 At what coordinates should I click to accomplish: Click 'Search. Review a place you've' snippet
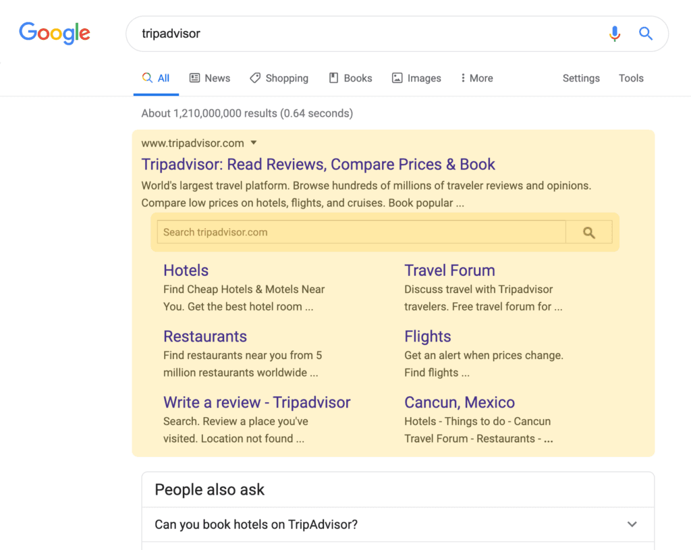tap(236, 422)
